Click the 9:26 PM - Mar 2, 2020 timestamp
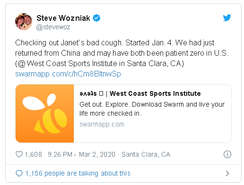The height and width of the screenshot is (185, 244). [81, 154]
